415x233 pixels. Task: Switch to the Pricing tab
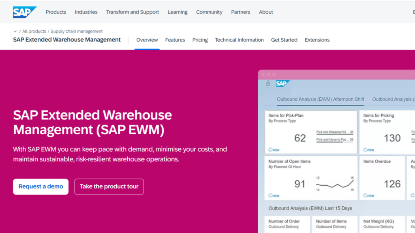pos(200,40)
